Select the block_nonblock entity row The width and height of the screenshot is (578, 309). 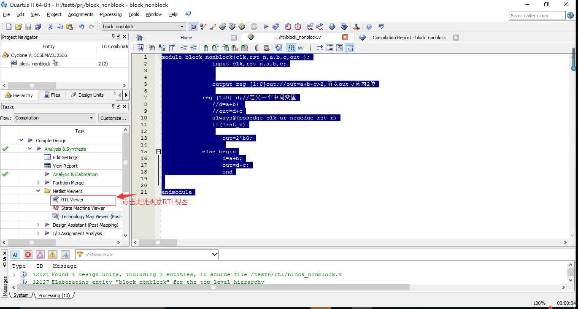coord(64,63)
